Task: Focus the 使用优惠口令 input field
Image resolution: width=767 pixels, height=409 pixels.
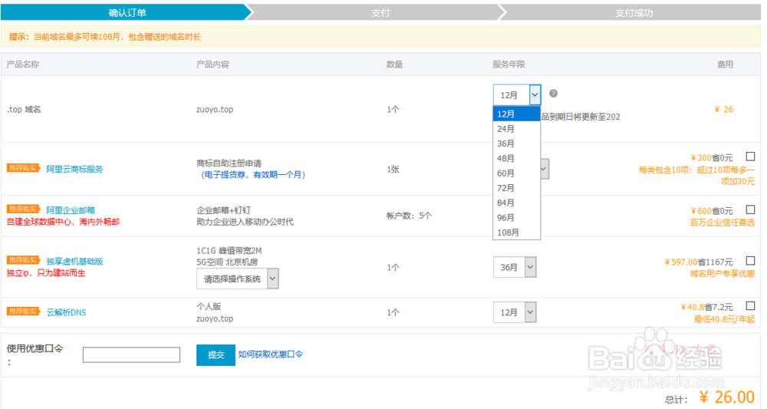Action: coord(132,355)
